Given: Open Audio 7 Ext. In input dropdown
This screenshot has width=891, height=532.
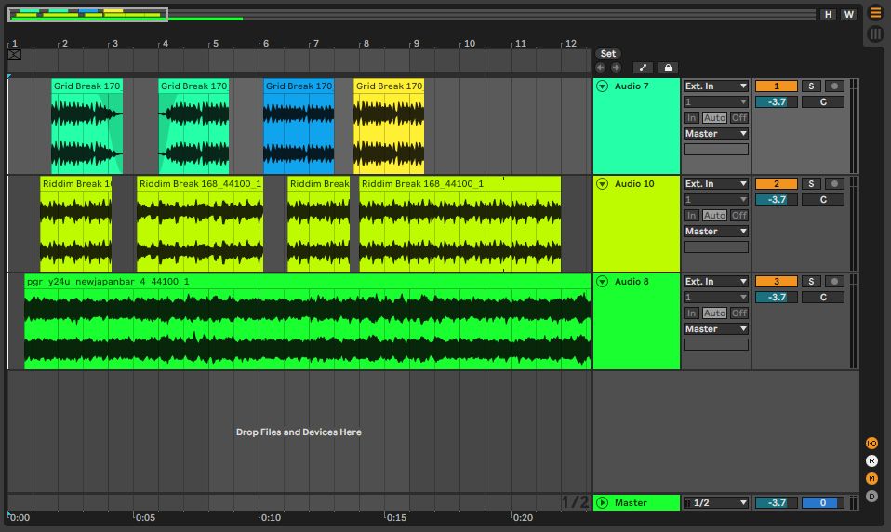Looking at the screenshot, I should coord(716,86).
